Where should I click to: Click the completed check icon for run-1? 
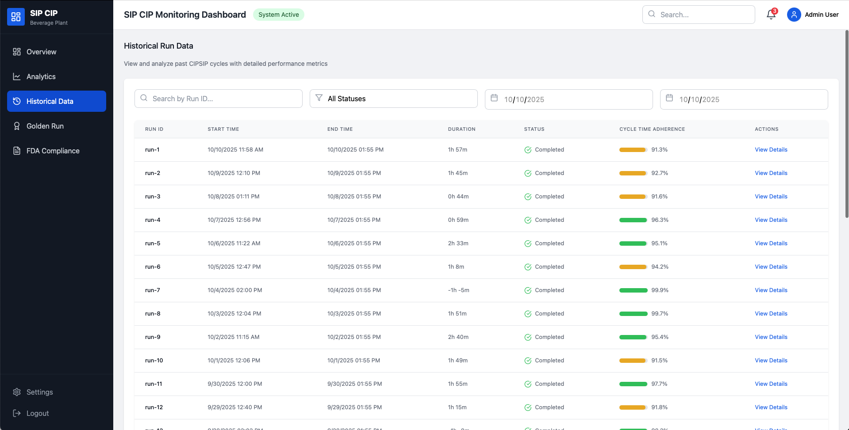coord(528,150)
